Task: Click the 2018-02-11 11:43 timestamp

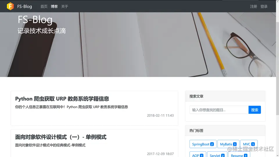Action: (x=160, y=115)
